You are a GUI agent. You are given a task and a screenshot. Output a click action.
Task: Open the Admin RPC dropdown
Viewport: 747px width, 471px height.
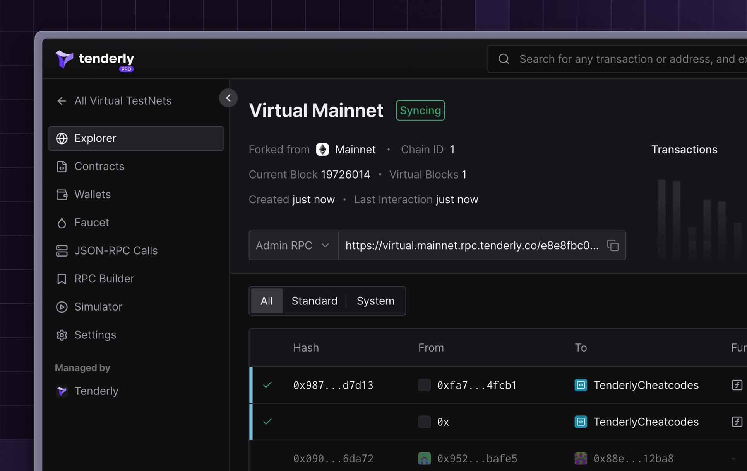(293, 245)
